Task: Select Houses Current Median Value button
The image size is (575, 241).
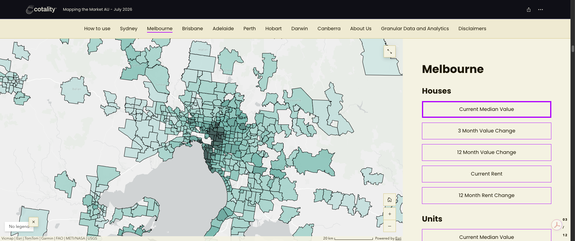Action: [487, 109]
